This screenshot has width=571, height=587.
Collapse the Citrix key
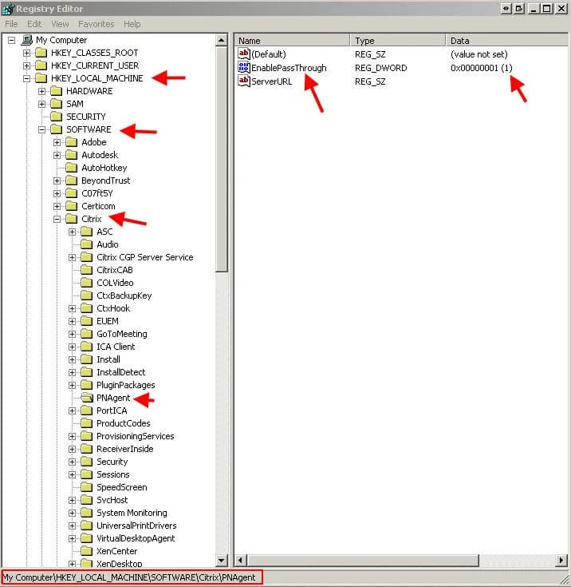[x=57, y=219]
